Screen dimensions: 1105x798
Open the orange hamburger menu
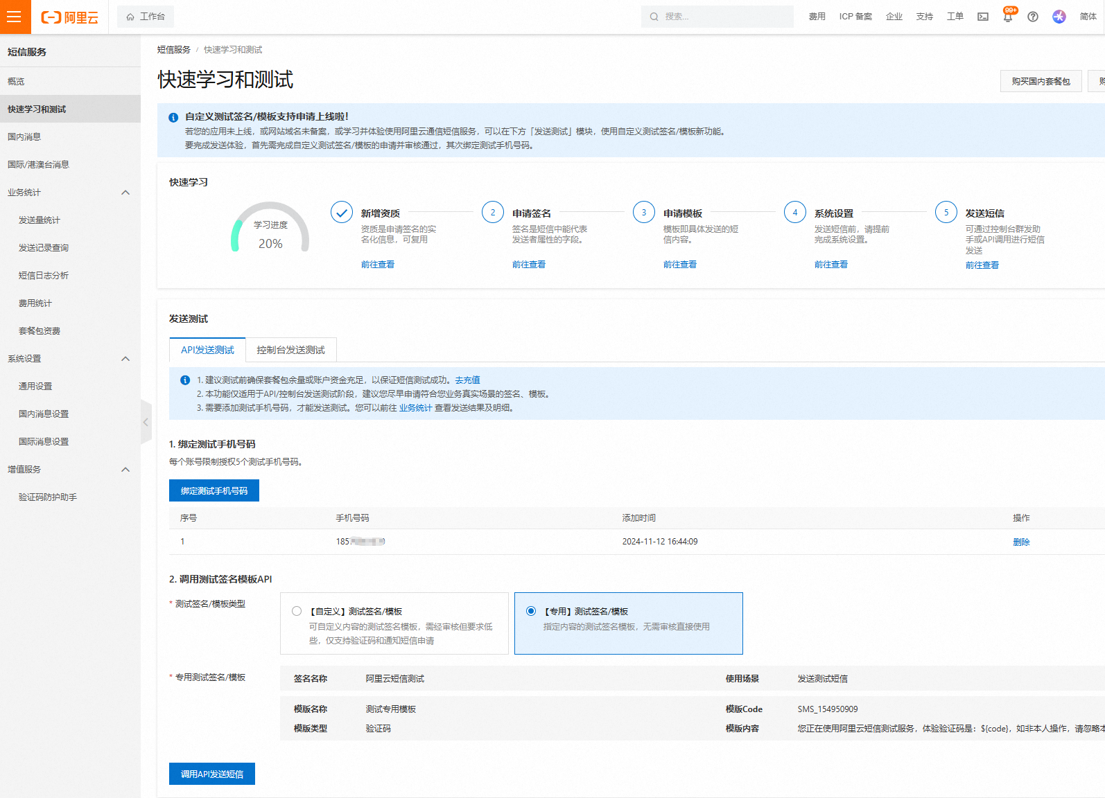click(15, 17)
